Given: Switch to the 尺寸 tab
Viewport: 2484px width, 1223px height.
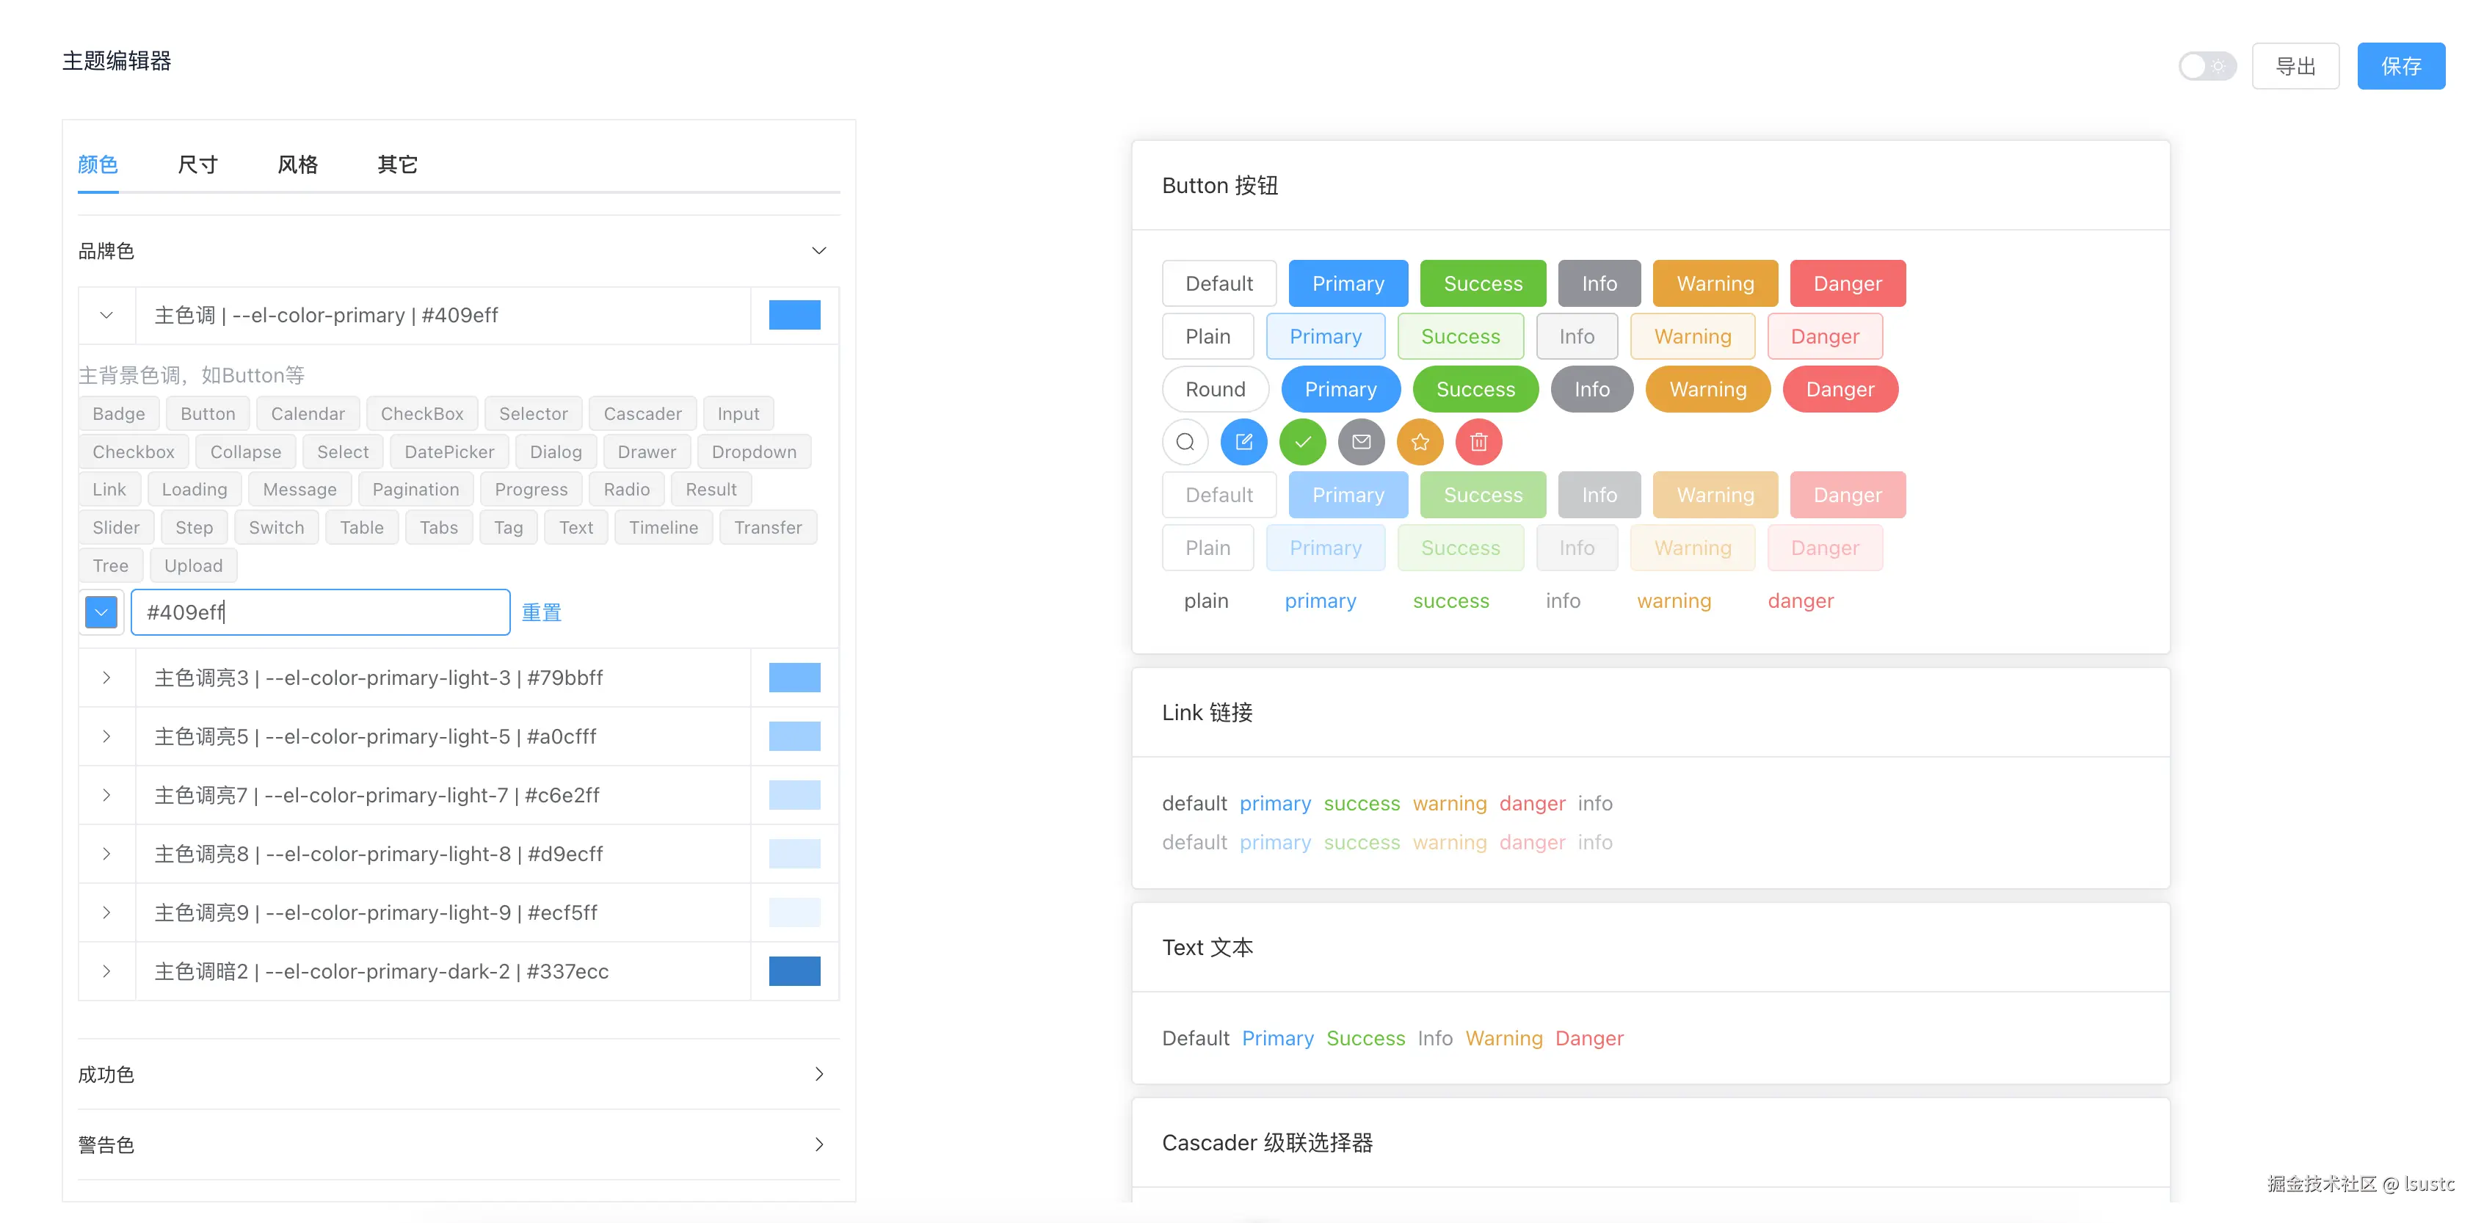Looking at the screenshot, I should point(197,165).
